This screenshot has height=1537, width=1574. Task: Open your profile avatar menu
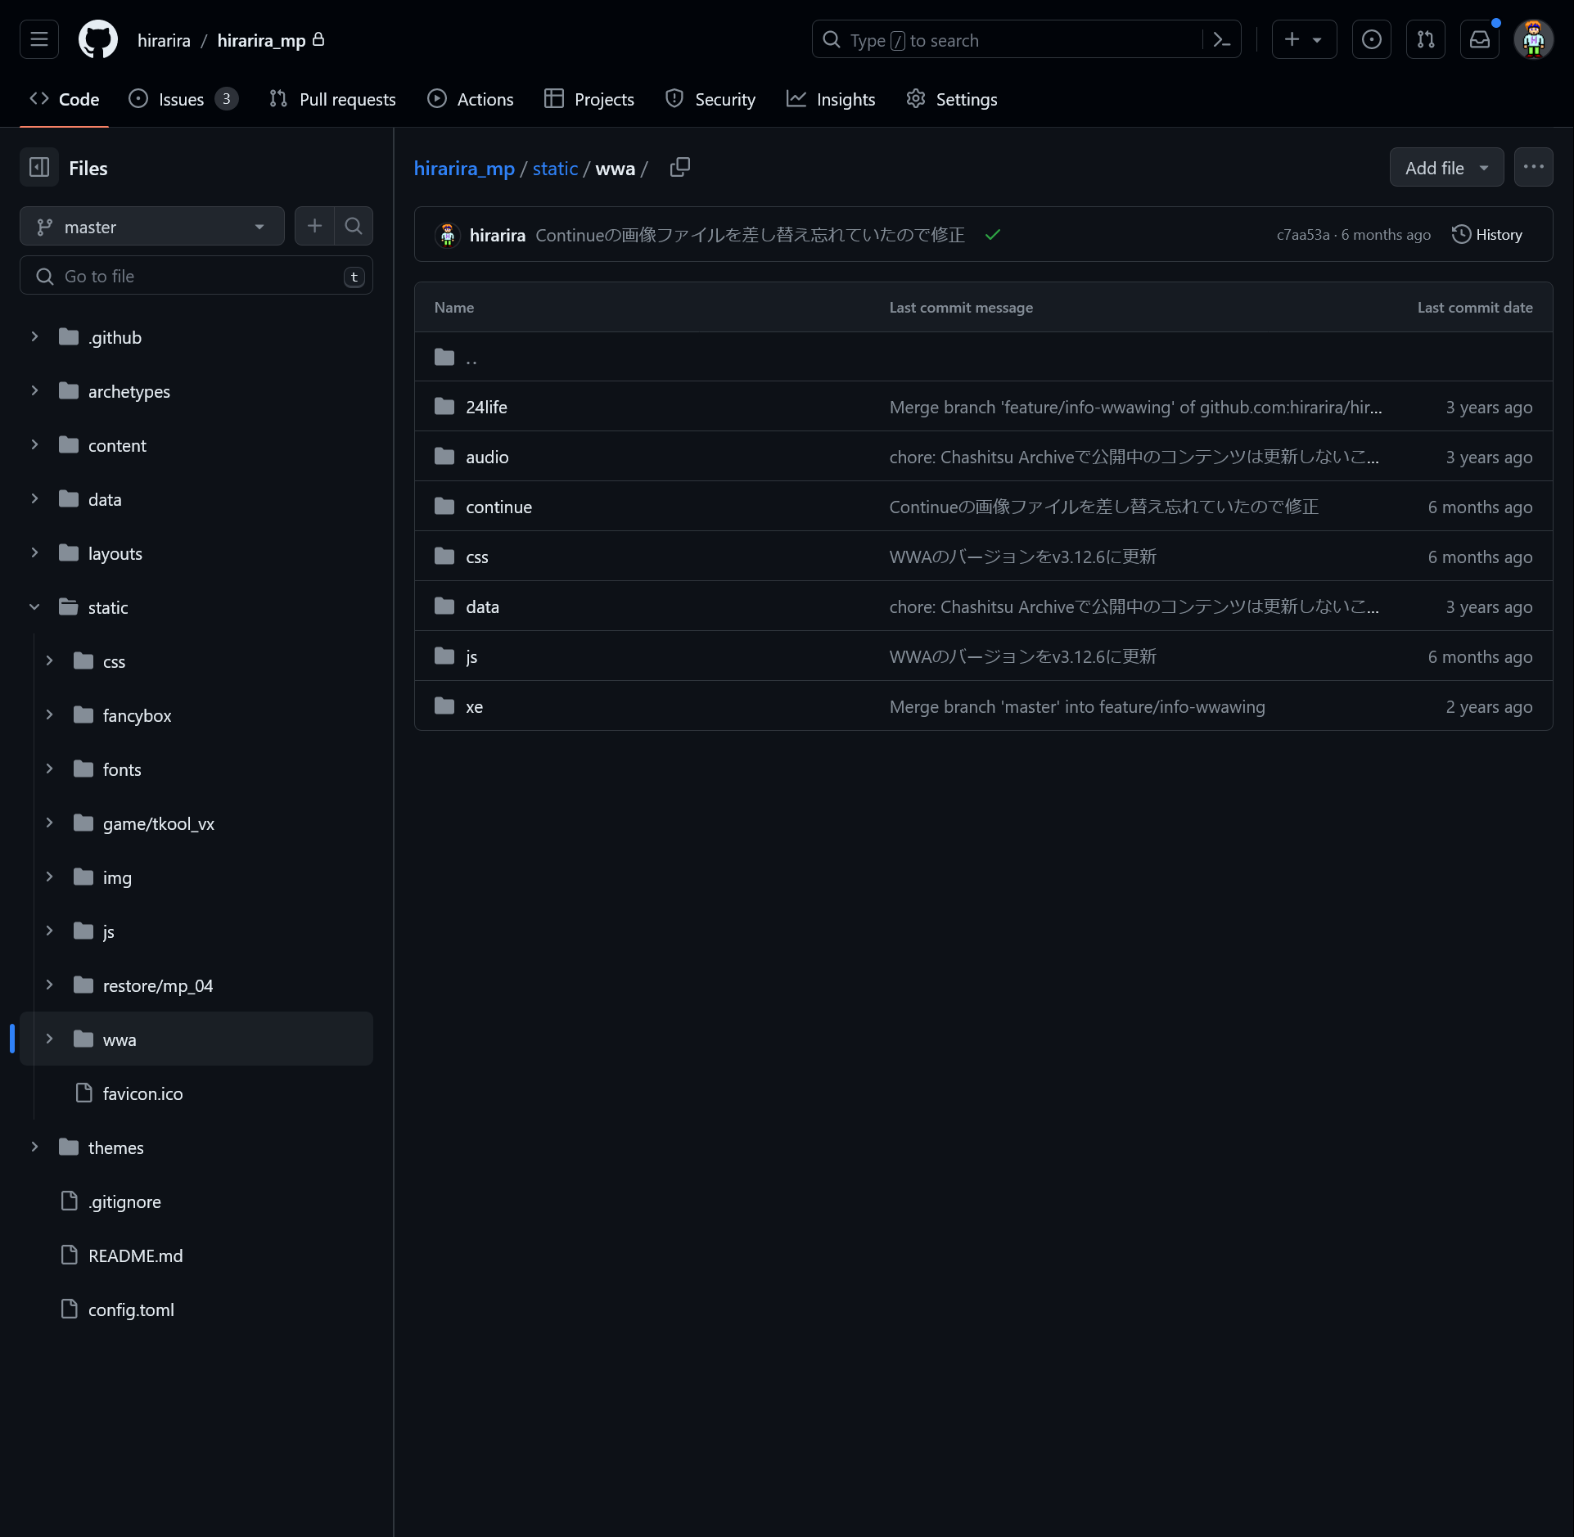pos(1533,39)
